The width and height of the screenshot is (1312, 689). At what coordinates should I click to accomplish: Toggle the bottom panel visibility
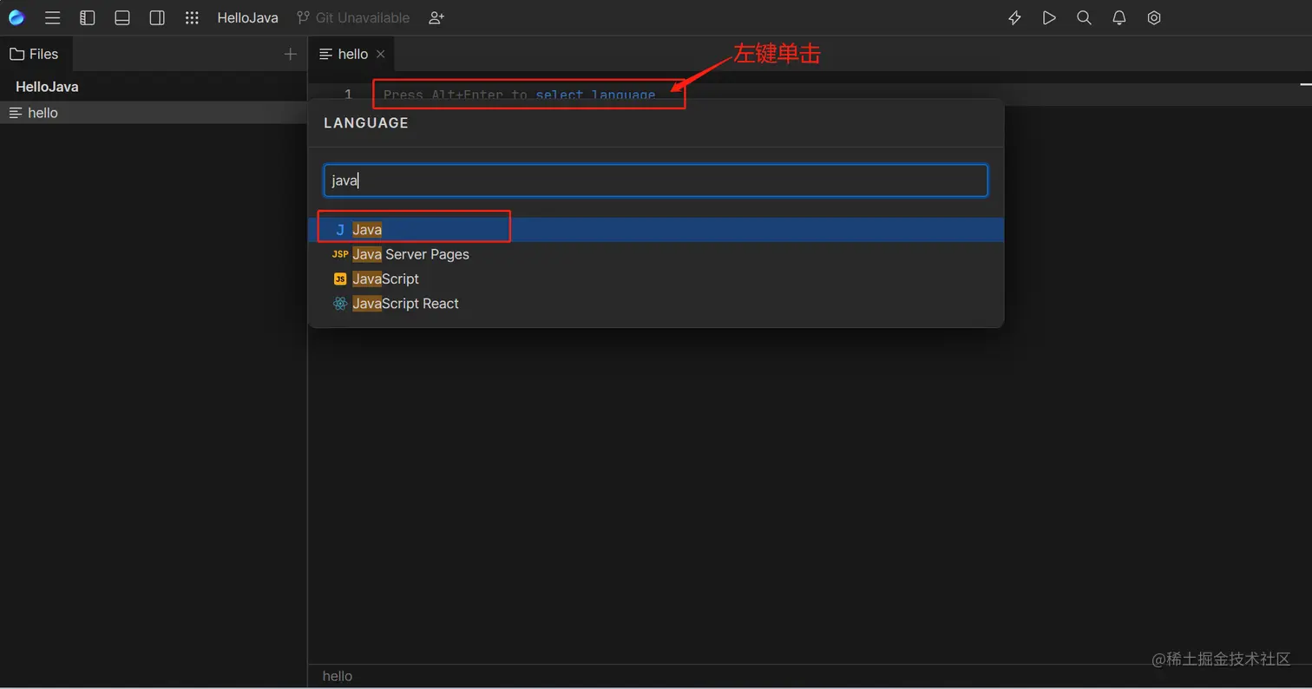point(121,17)
